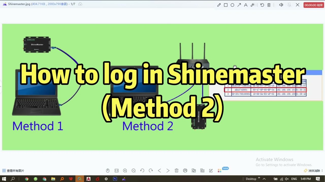Undo the last annotation
The image size is (325, 182).
point(262,5)
